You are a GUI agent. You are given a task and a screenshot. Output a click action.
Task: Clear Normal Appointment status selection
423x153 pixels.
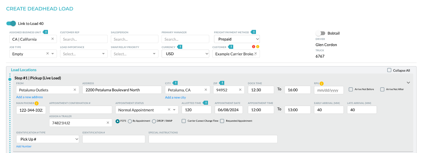(x=169, y=109)
